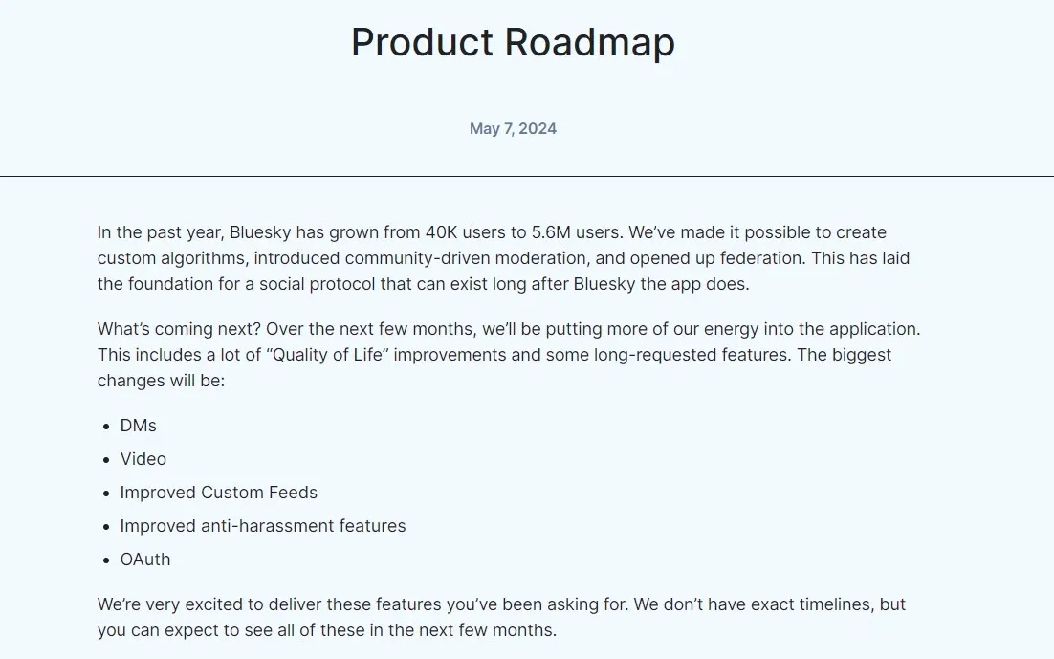Select the Video list item
The width and height of the screenshot is (1054, 659).
click(x=143, y=459)
